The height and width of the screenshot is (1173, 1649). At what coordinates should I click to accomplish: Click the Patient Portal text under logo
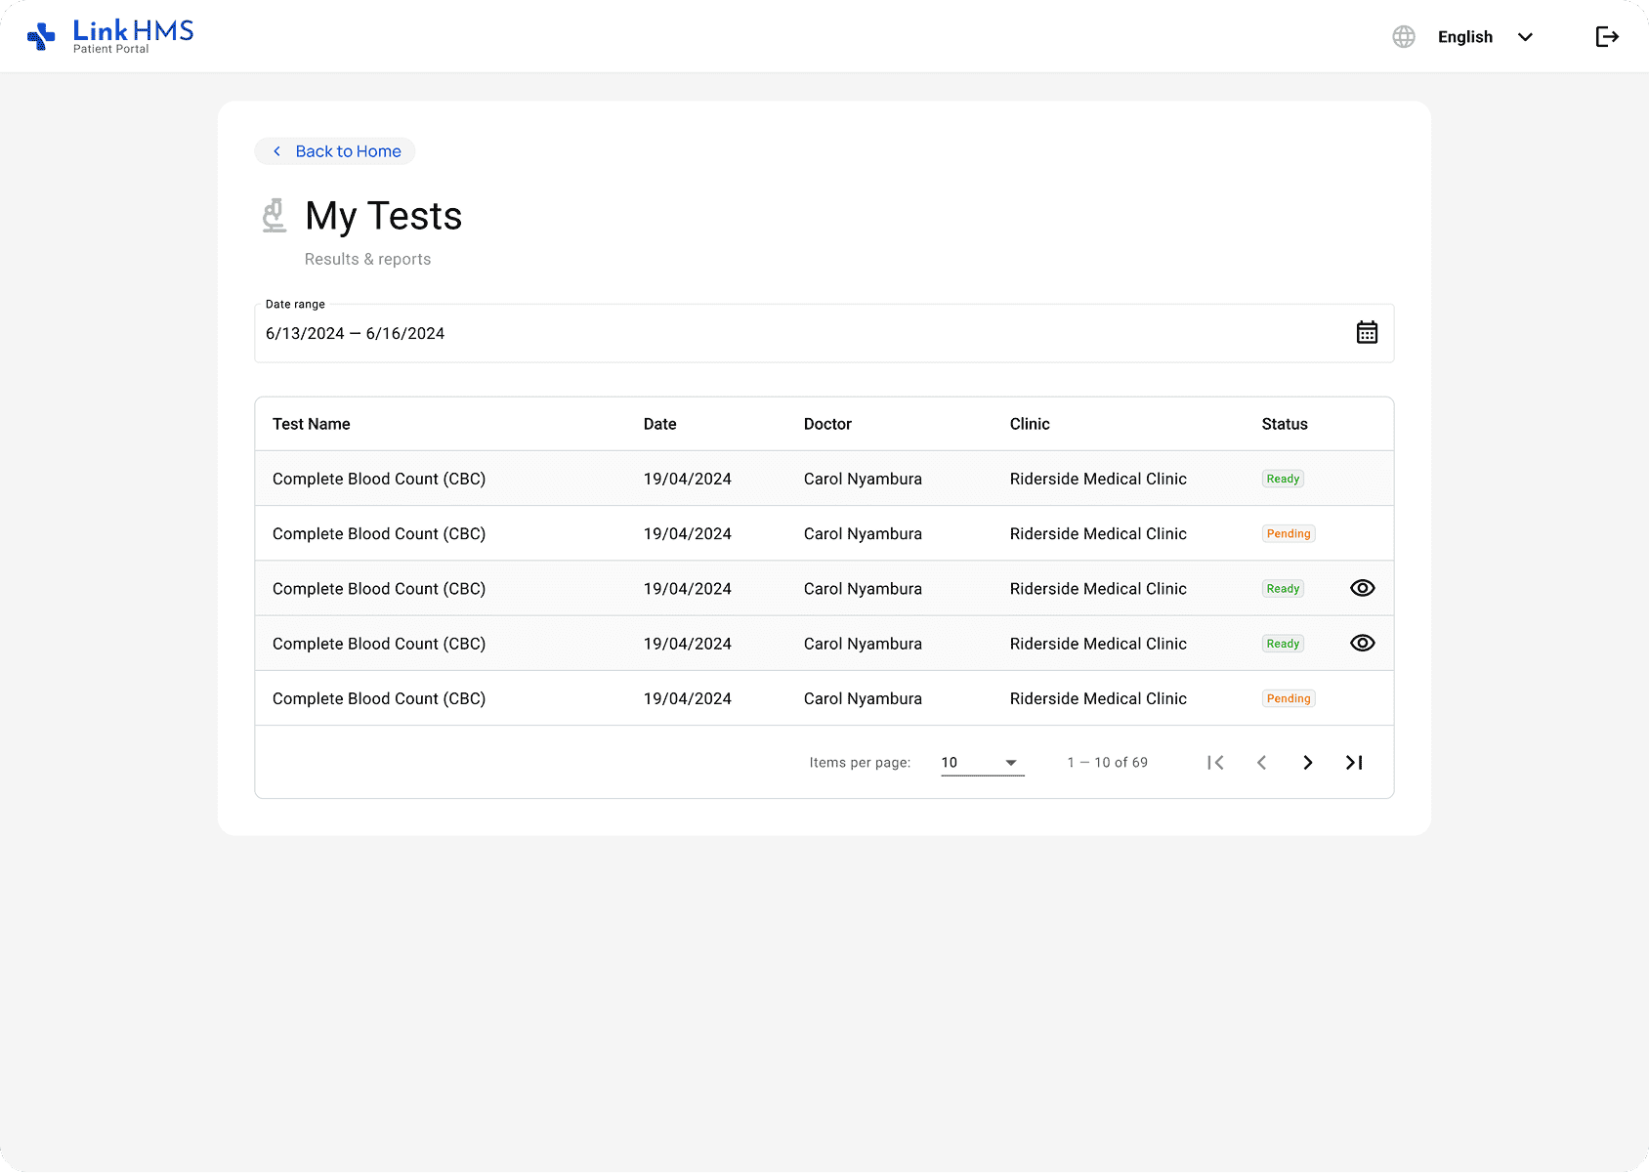point(110,49)
